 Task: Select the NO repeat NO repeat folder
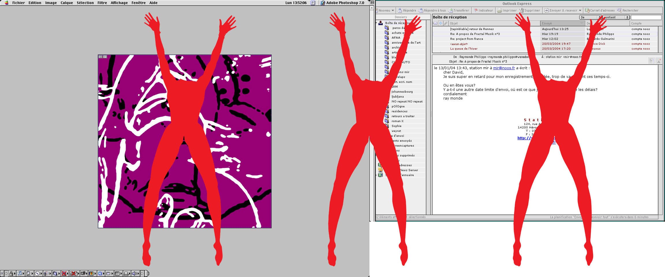(x=407, y=101)
